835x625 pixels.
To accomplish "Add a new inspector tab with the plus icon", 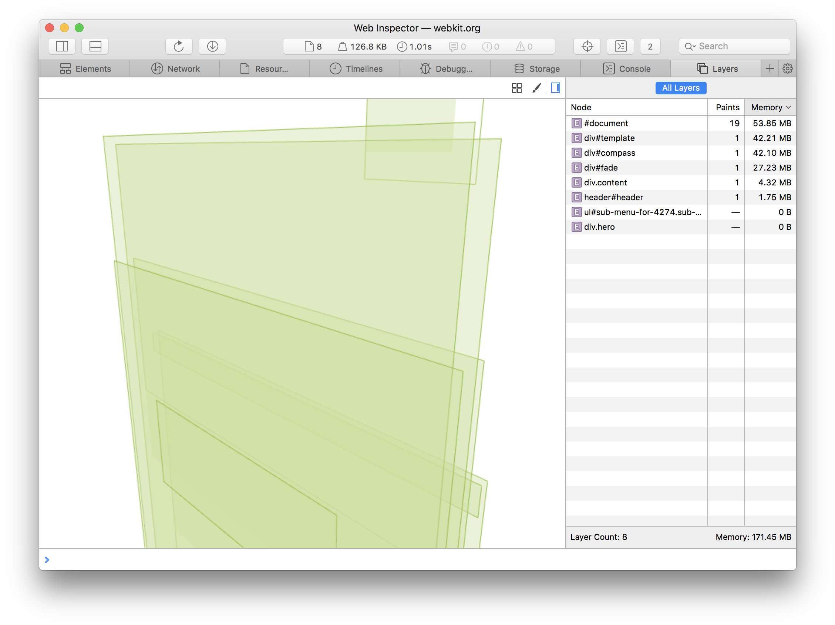I will 770,68.
